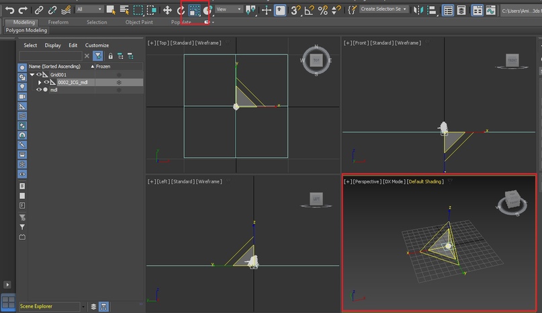Screen dimensions: 542x313
Task: Toggle visibility eye of Grid001
Action: [39, 75]
